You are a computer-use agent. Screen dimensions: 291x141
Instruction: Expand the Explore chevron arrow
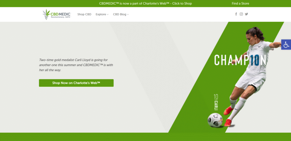[108, 14]
